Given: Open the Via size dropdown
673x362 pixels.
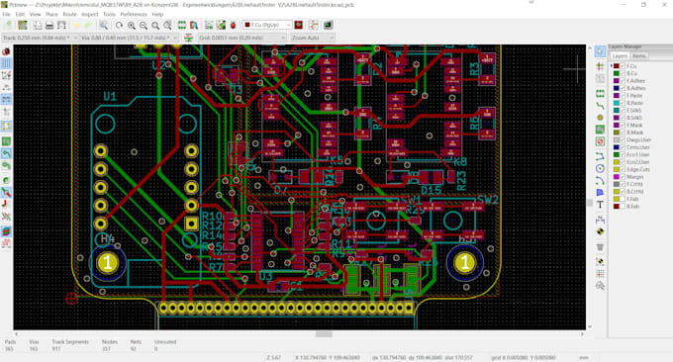Looking at the screenshot, I should [129, 38].
